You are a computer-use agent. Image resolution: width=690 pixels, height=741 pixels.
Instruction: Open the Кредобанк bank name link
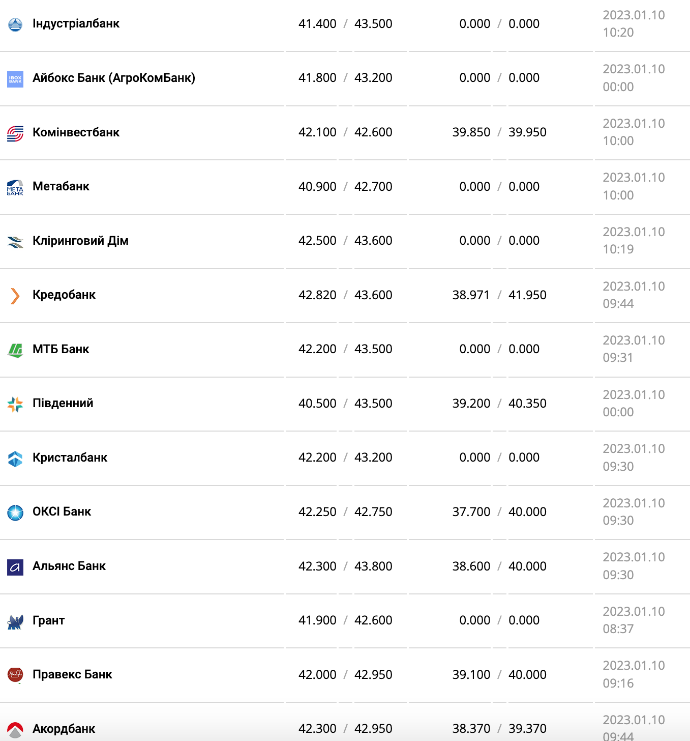64,295
